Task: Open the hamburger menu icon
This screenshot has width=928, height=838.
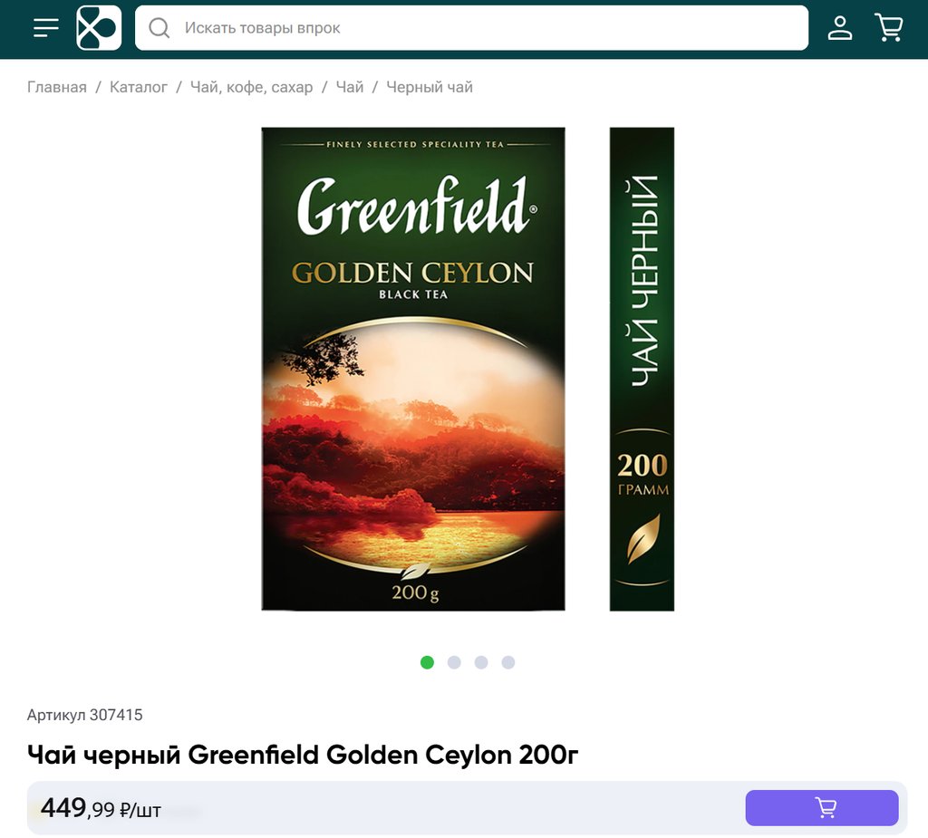Action: 45,28
